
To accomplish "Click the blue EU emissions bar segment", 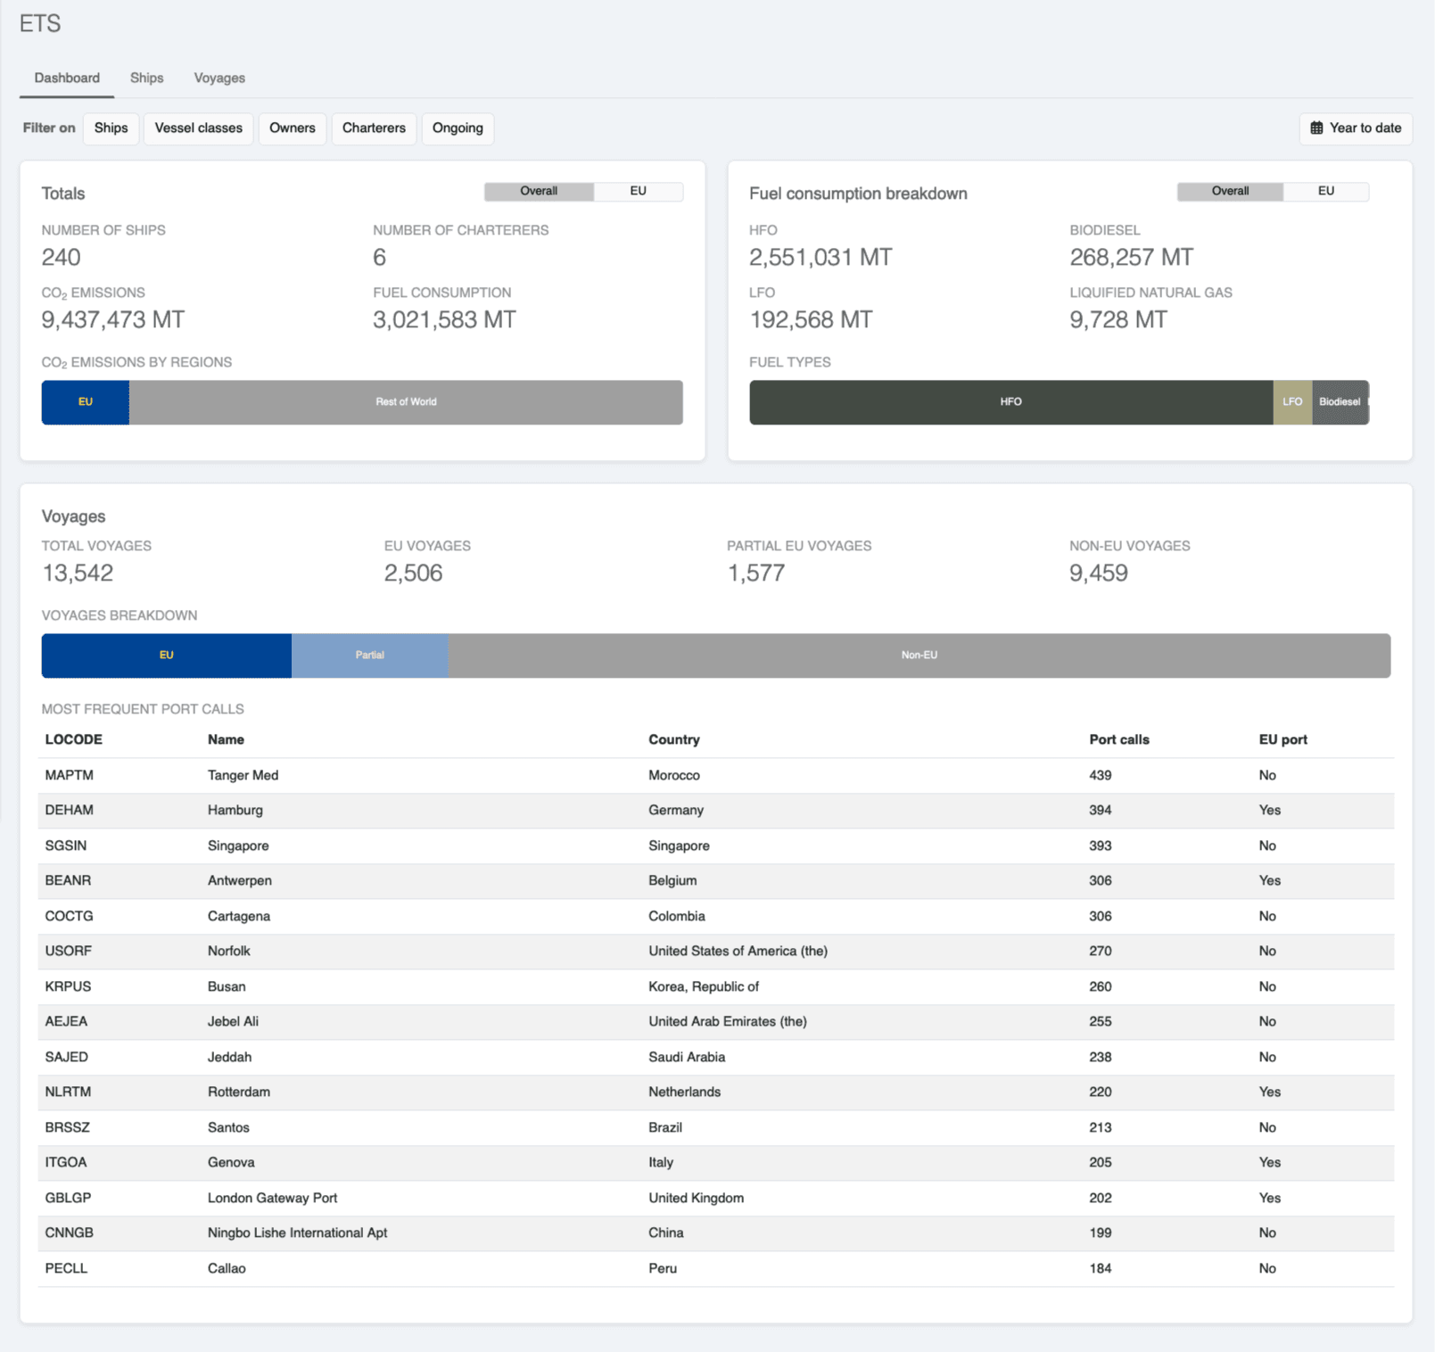I will click(x=86, y=402).
